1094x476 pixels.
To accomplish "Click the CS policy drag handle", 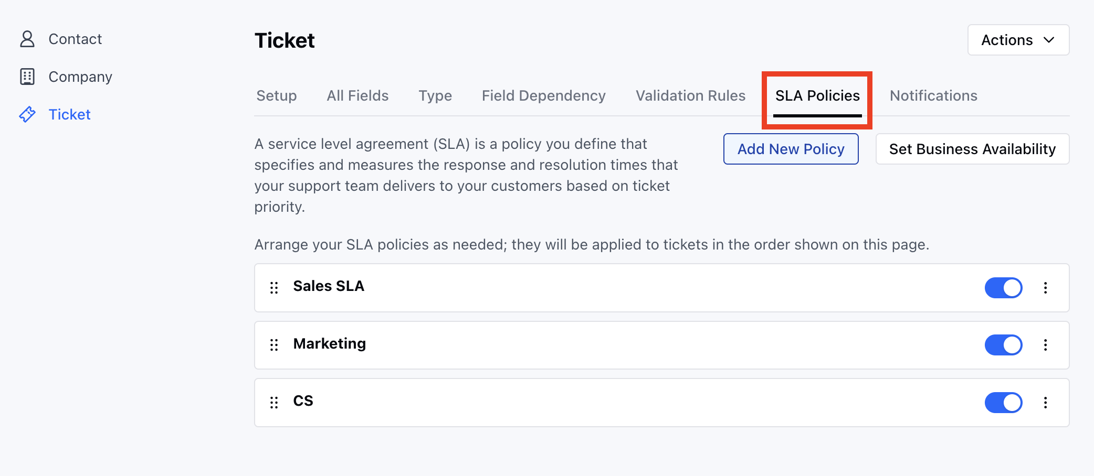I will tap(274, 402).
